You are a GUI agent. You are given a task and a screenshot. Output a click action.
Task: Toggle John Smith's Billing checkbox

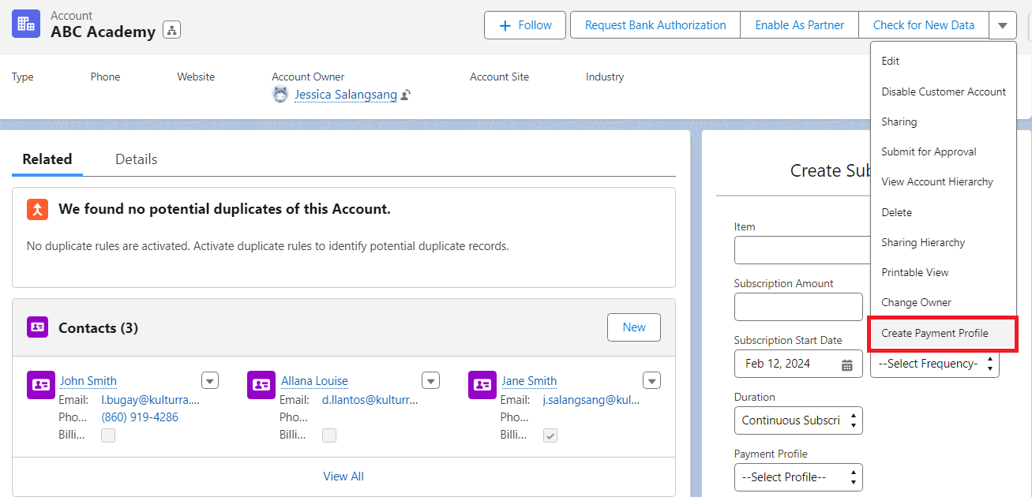pos(108,435)
